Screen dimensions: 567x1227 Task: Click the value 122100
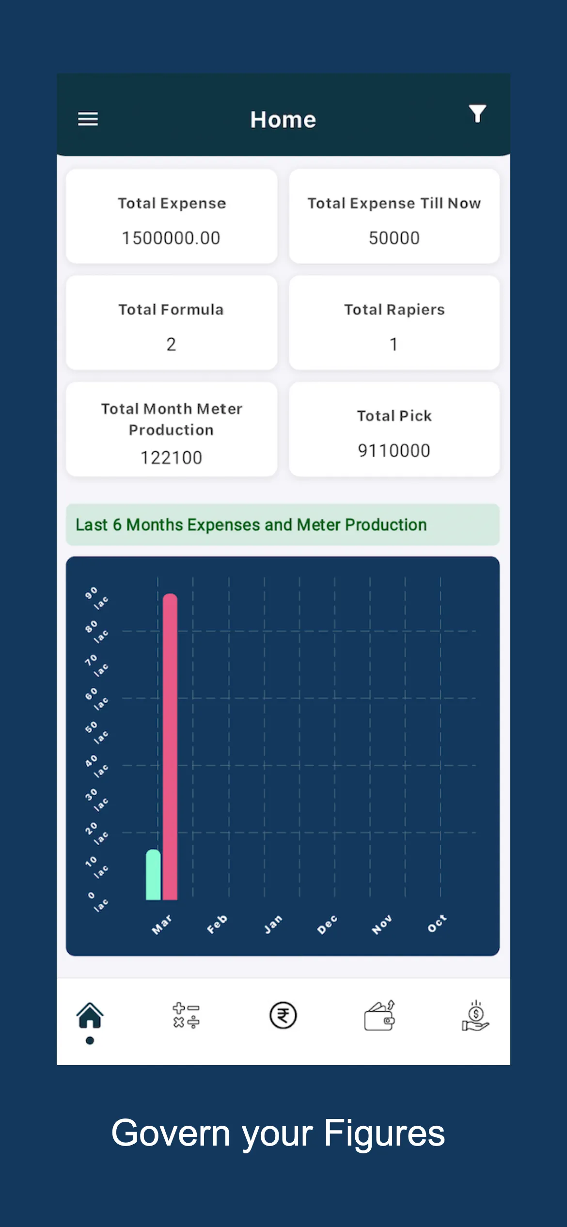[171, 457]
